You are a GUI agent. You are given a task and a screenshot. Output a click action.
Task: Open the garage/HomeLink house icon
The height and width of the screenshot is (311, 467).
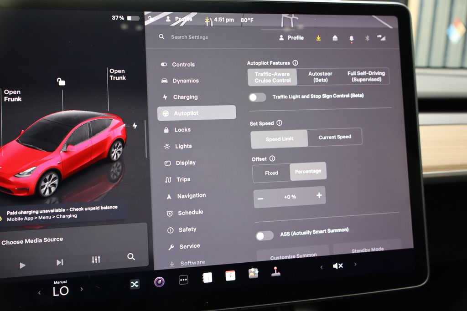click(335, 38)
